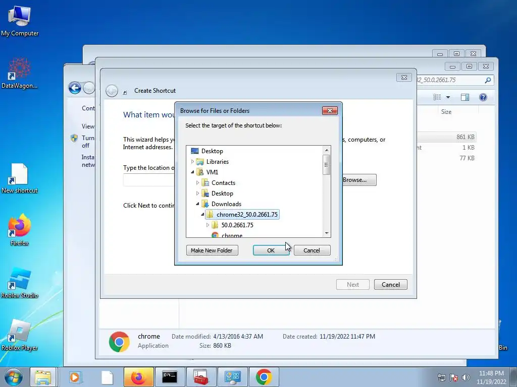Image resolution: width=517 pixels, height=387 pixels.
Task: Click the tree scrollbar down arrow
Action: (327, 233)
